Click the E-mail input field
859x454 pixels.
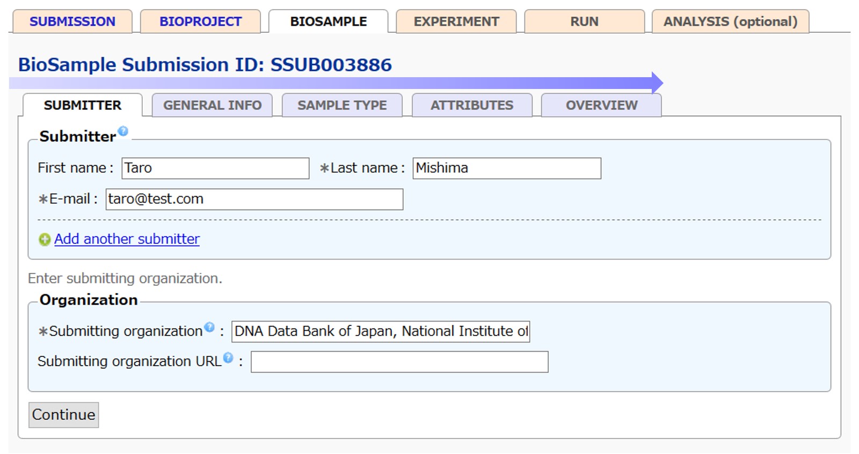tap(254, 199)
